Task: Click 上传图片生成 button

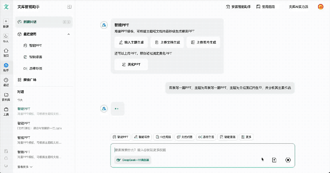Action: [203, 42]
